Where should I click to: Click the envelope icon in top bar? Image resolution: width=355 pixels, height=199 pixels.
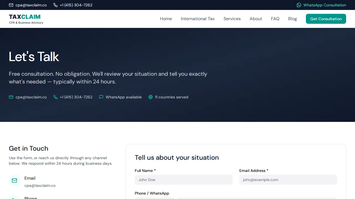(x=11, y=5)
